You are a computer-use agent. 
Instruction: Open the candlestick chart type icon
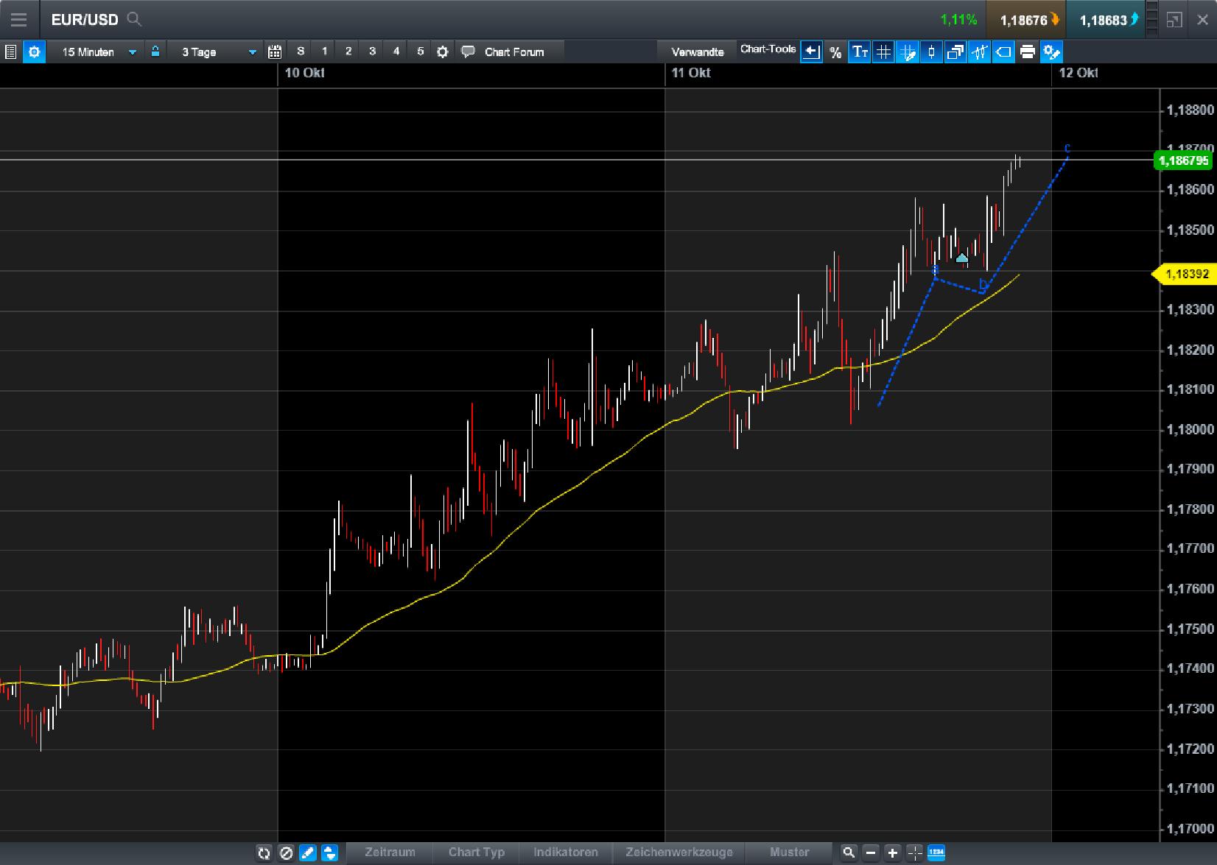click(932, 52)
